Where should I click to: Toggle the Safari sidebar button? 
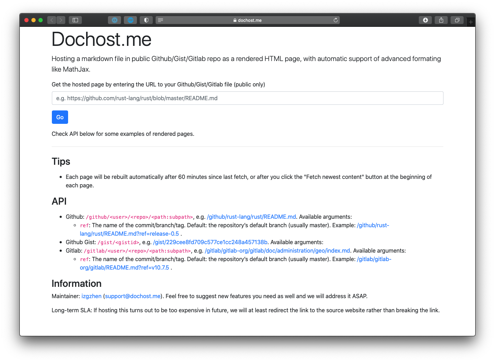75,20
